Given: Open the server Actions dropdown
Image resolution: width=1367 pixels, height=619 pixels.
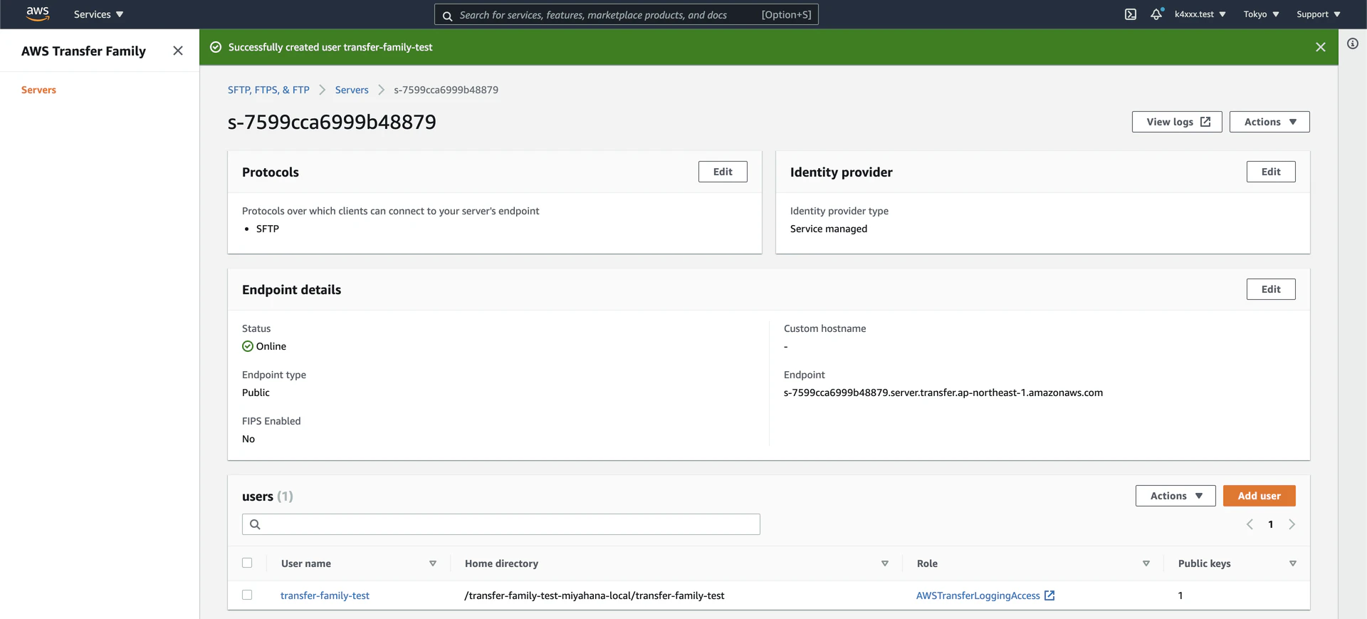Looking at the screenshot, I should point(1269,122).
